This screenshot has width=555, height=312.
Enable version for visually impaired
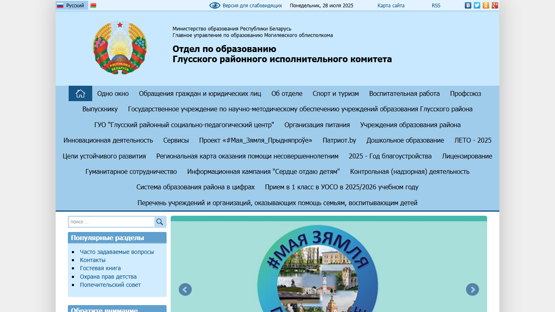pos(246,6)
